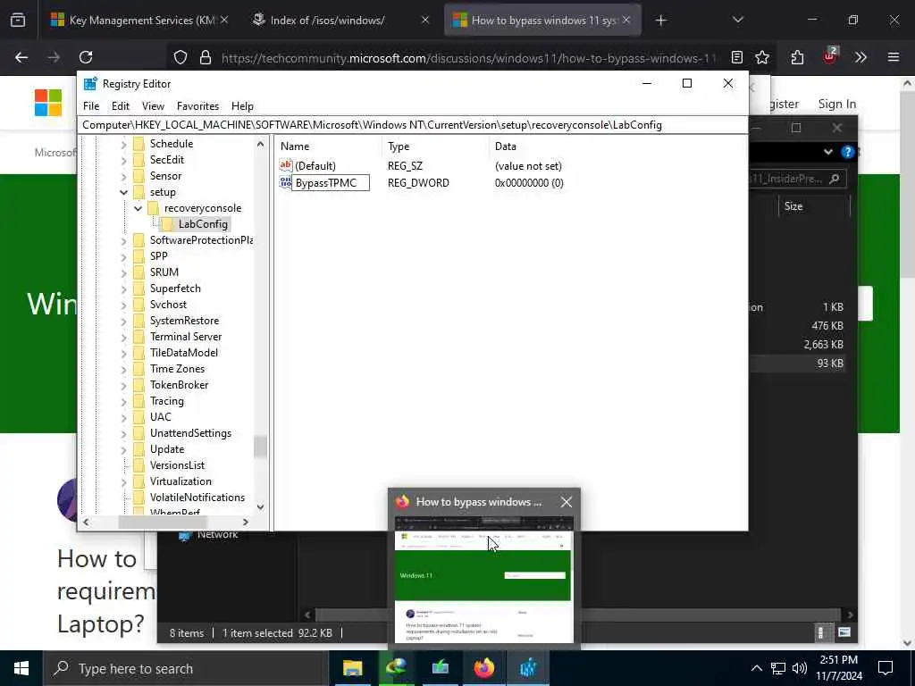Click 'Type here to search' taskbar box
The image size is (915, 686).
(x=186, y=668)
